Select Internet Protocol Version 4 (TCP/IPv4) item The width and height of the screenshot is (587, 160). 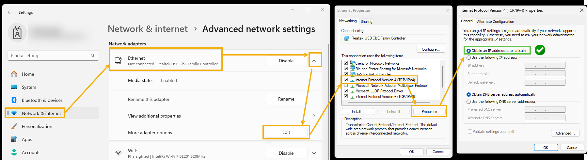pyautogui.click(x=385, y=80)
